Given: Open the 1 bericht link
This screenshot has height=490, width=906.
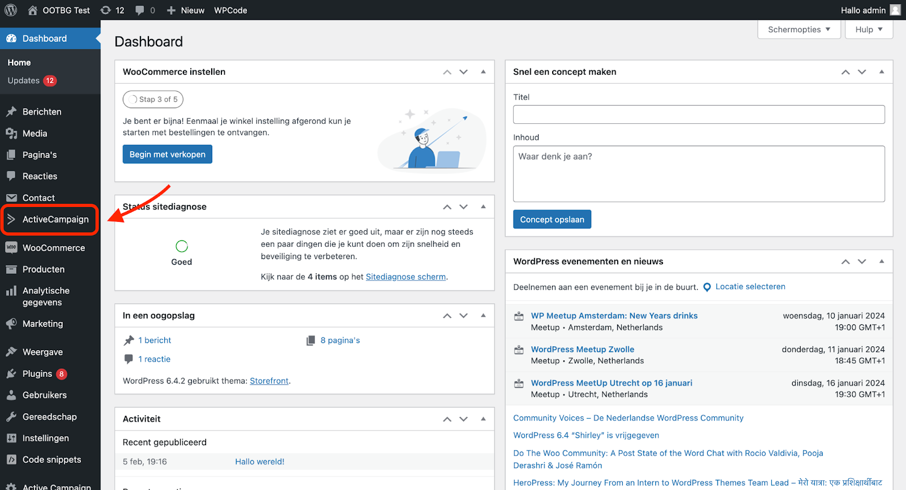Looking at the screenshot, I should (x=155, y=340).
